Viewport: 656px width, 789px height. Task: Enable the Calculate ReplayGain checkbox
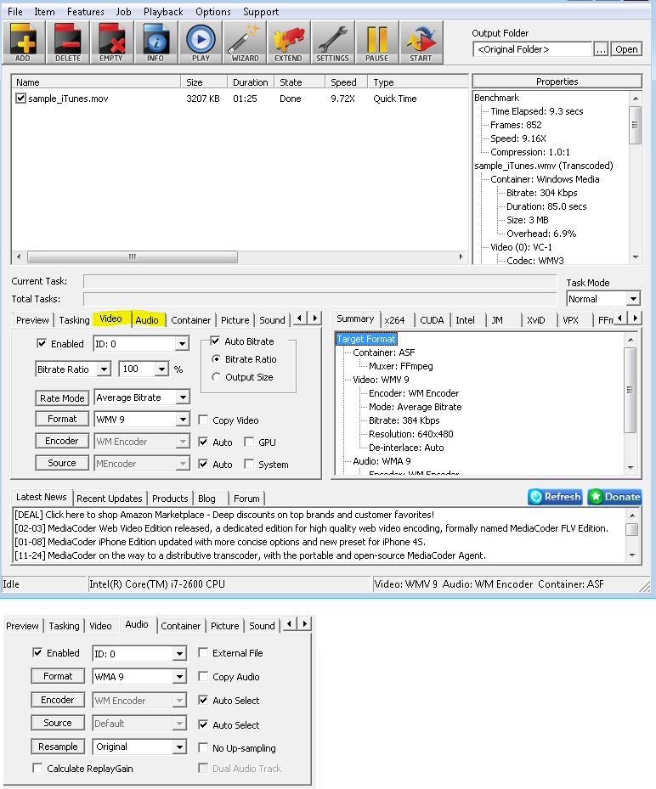point(37,768)
